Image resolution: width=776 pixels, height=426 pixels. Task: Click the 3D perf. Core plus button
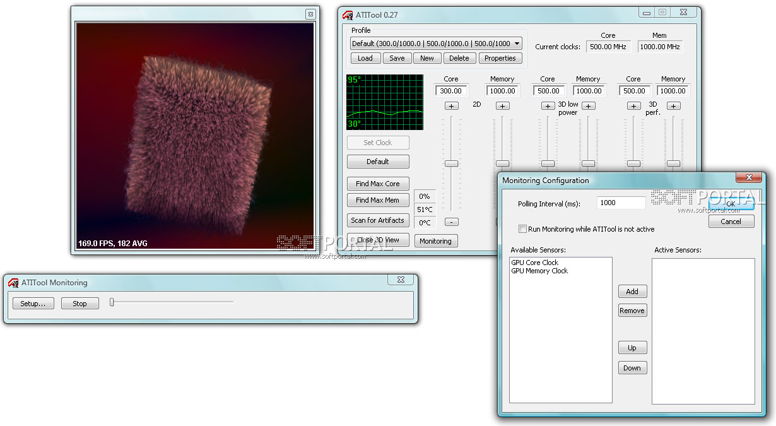click(633, 106)
